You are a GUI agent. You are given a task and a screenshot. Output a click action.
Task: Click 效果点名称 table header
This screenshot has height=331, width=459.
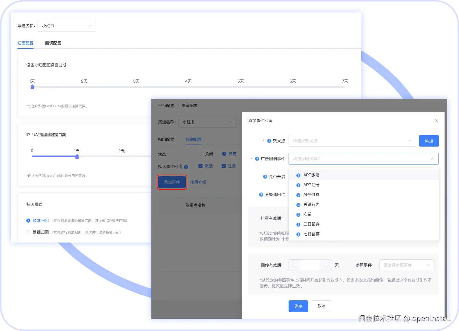pos(196,205)
